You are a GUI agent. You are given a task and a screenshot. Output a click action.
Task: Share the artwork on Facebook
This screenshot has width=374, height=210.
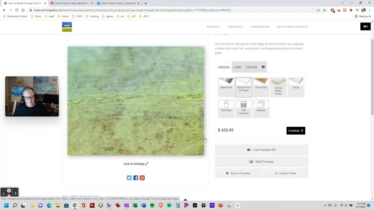136,178
